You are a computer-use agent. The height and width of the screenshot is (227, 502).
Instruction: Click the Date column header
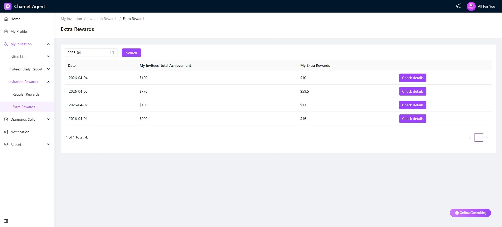tap(72, 65)
